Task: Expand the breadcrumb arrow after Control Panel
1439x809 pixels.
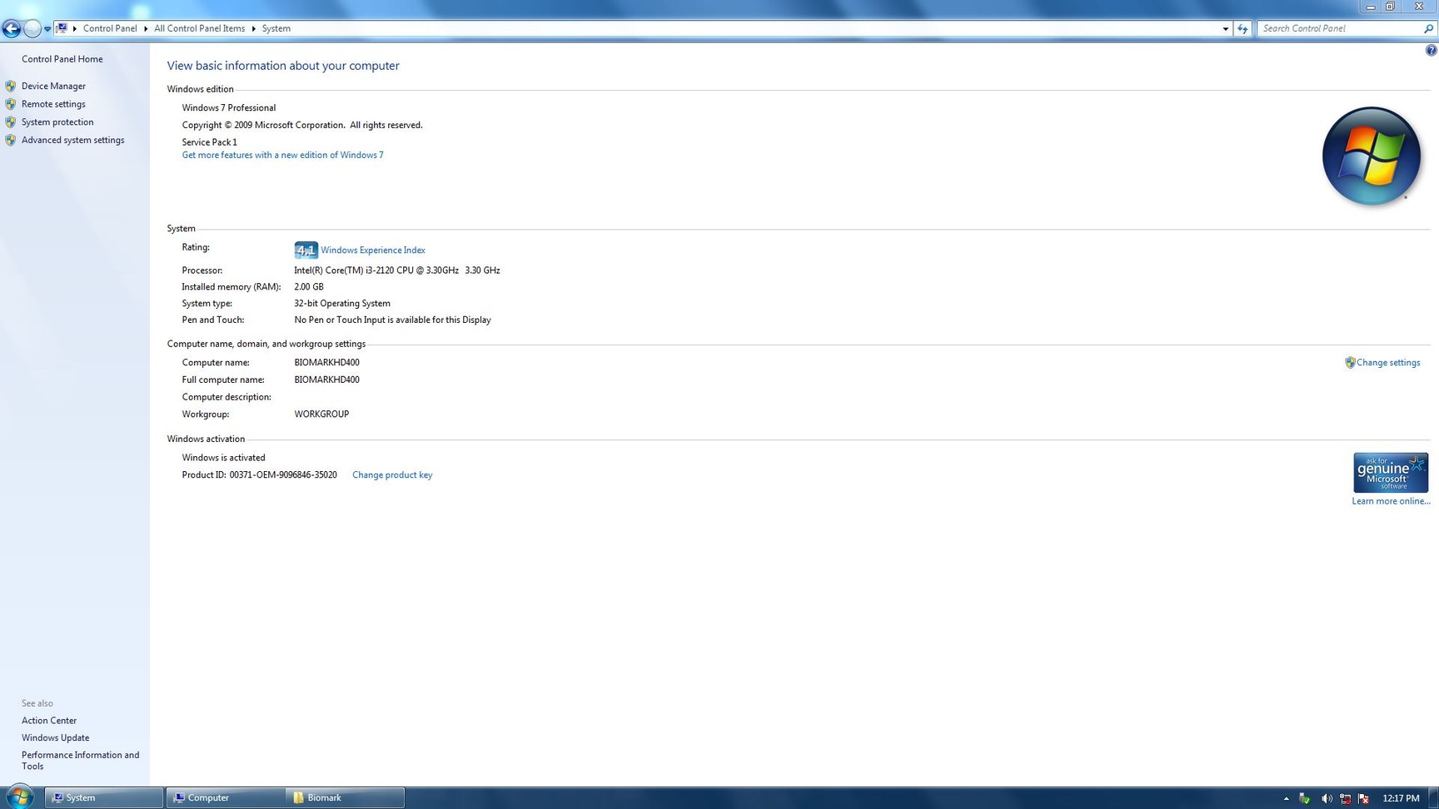Action: pos(146,28)
